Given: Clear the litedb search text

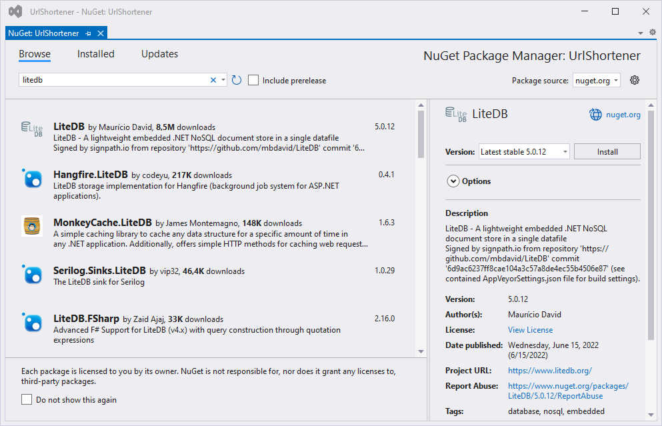Looking at the screenshot, I should [x=213, y=80].
